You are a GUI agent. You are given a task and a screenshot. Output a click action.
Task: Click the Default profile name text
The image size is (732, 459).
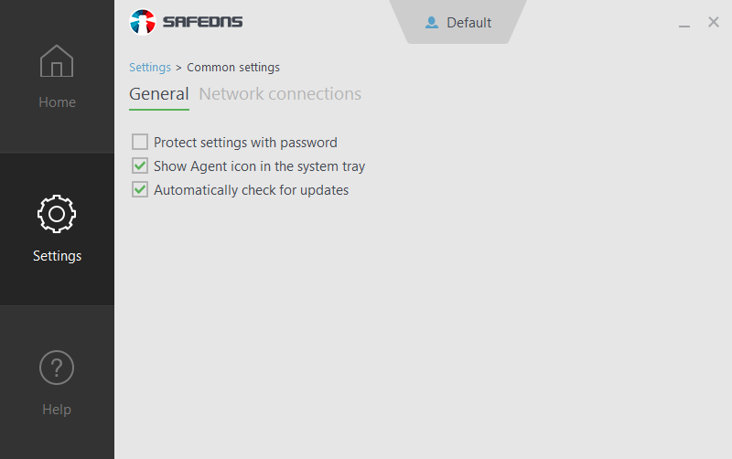(x=469, y=23)
